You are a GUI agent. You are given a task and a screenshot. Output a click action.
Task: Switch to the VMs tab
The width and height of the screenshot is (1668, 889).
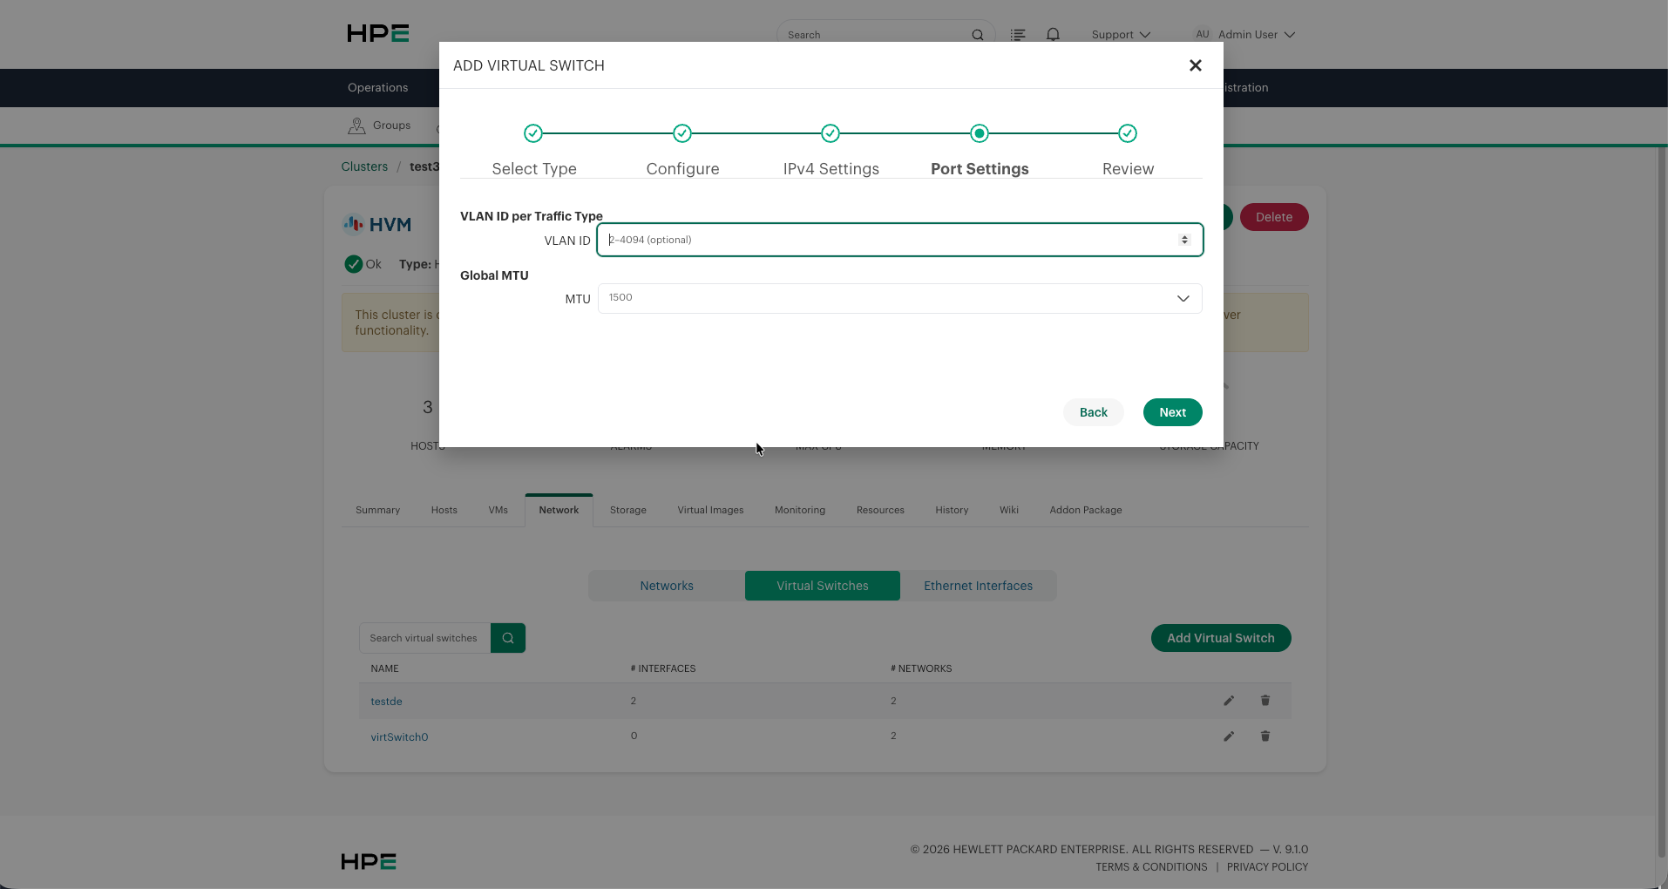498,510
